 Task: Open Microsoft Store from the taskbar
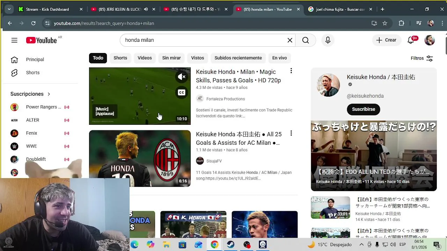tap(182, 245)
